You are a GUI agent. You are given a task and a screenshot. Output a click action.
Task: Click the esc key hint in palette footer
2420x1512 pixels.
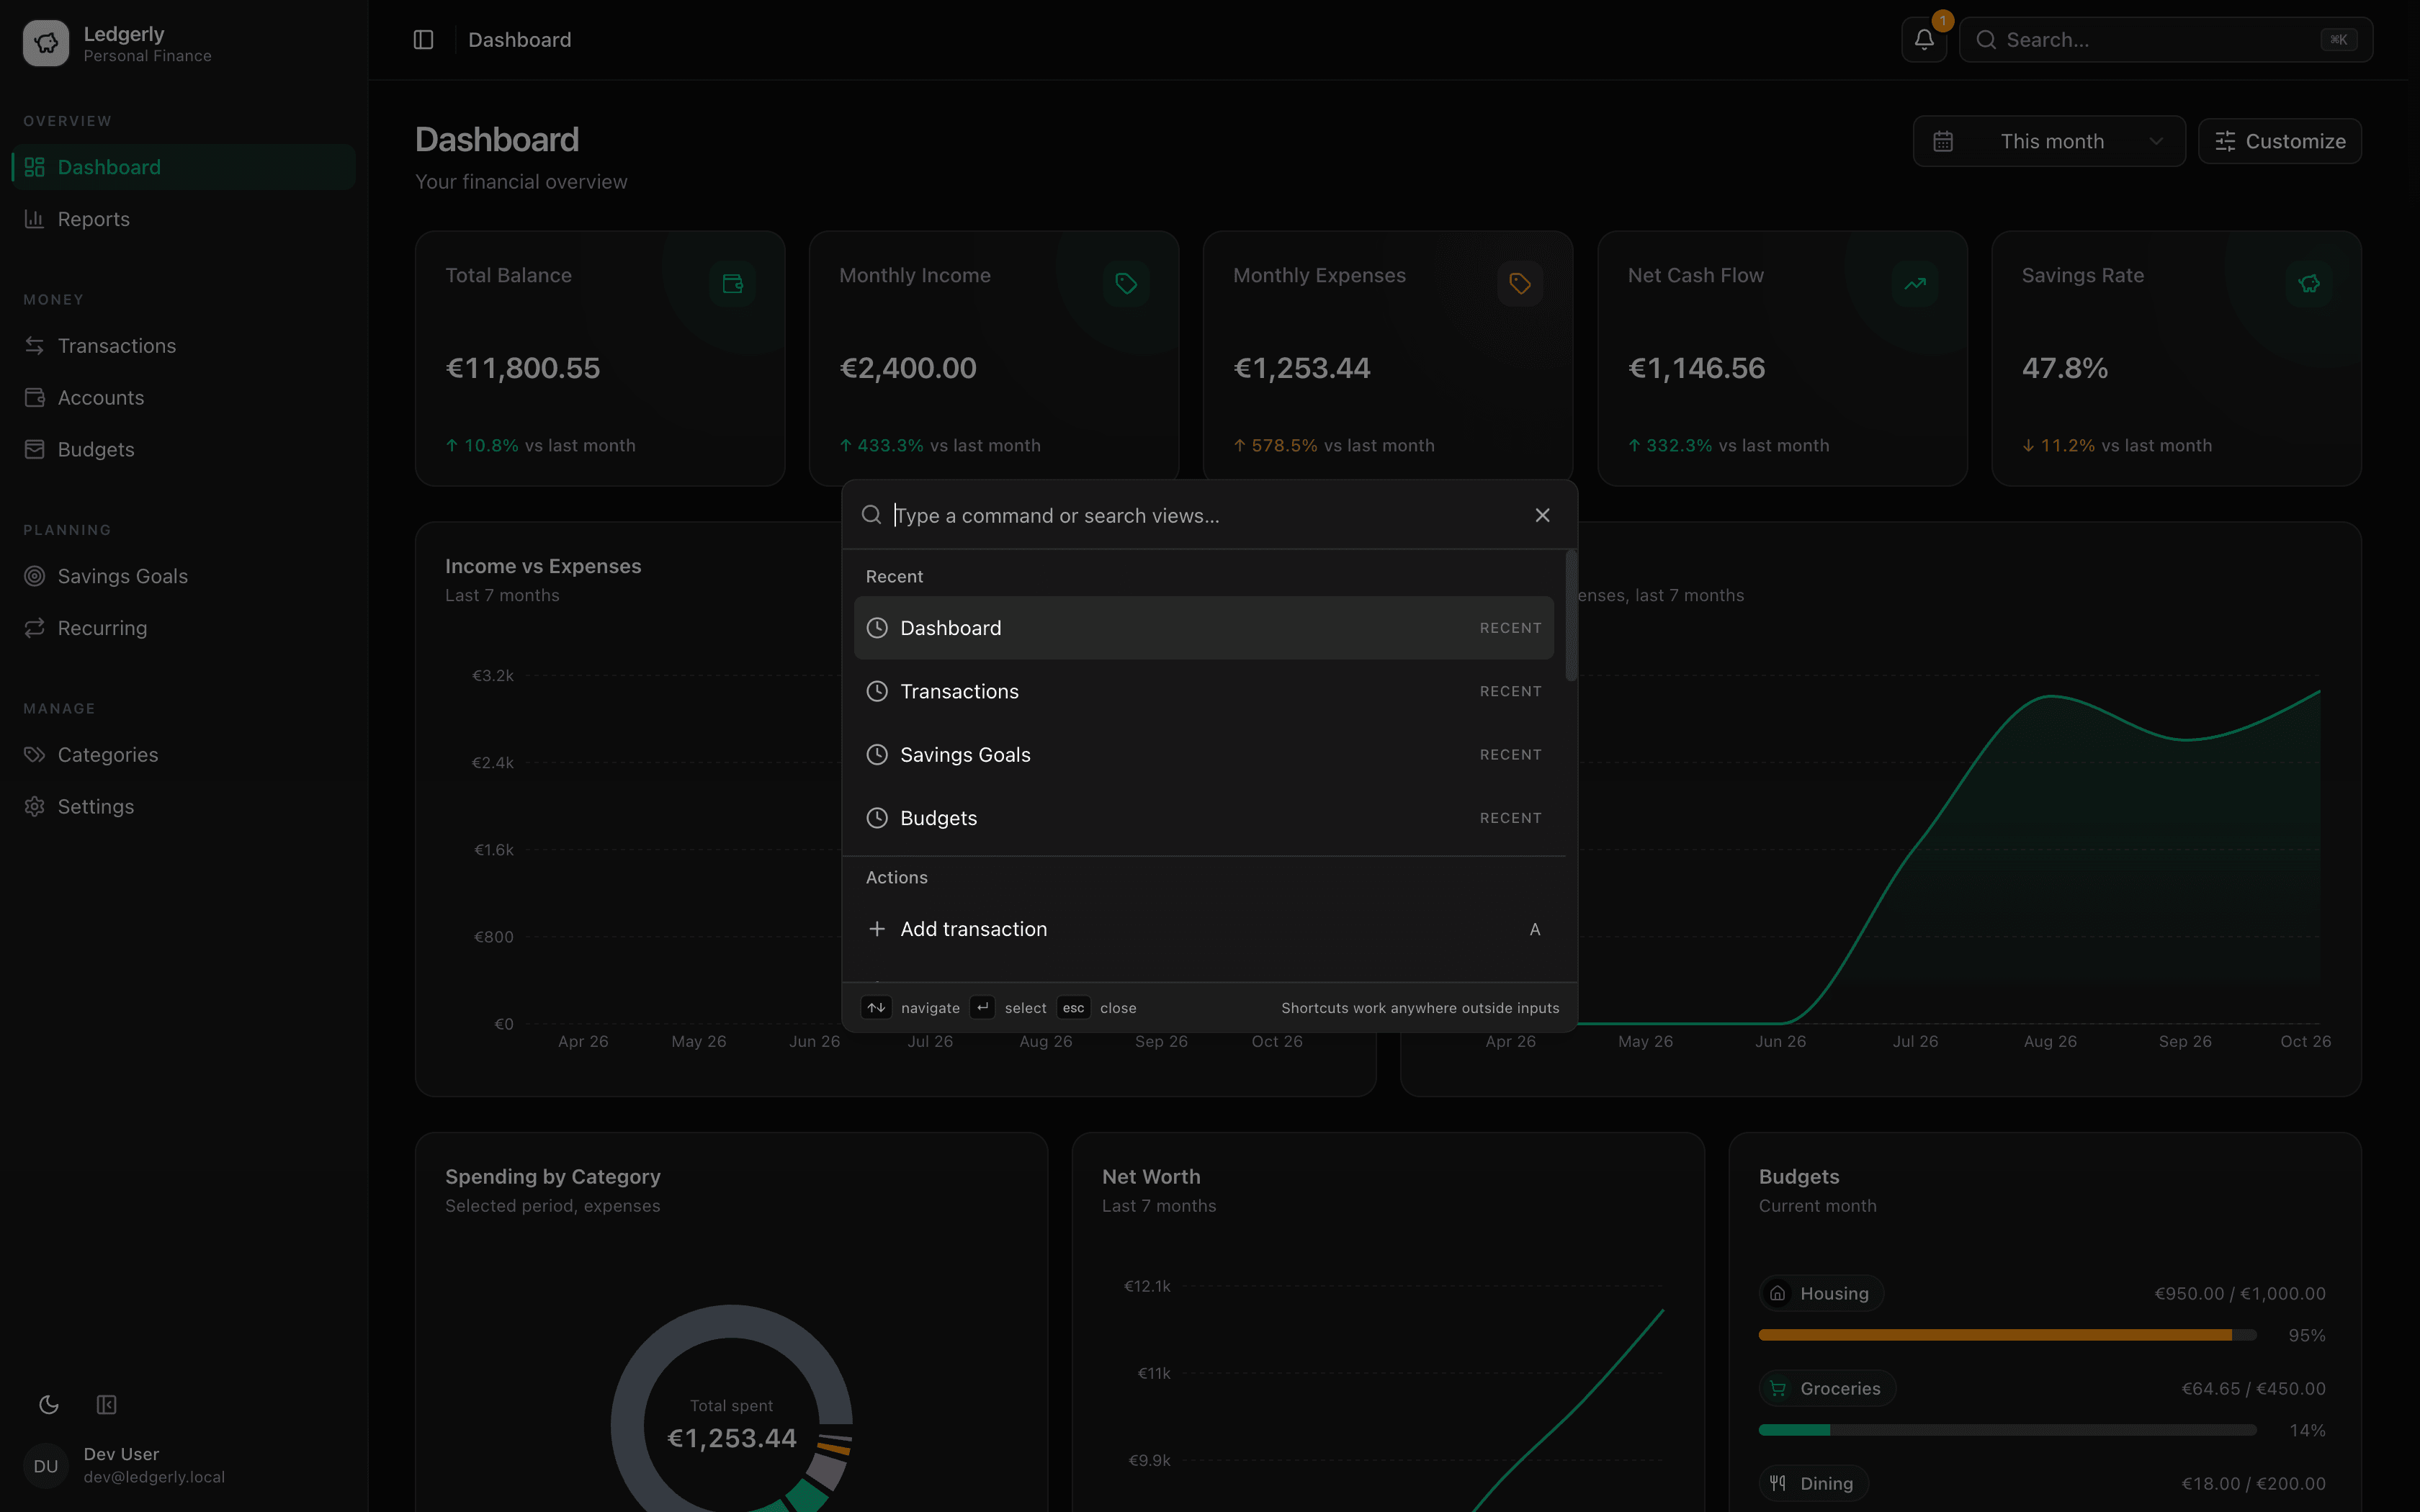1073,1008
